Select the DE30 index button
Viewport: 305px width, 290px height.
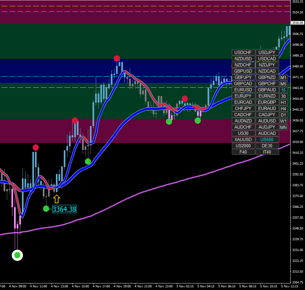[267, 146]
